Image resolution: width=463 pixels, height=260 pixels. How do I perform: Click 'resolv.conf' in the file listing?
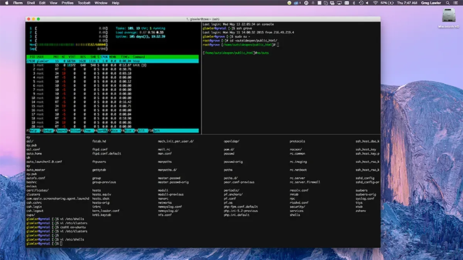pos(299,190)
